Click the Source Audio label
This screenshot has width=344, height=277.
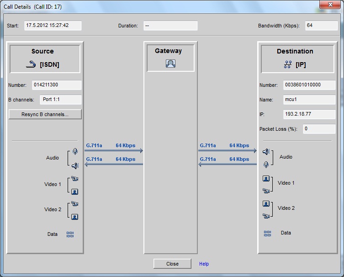coord(53,158)
